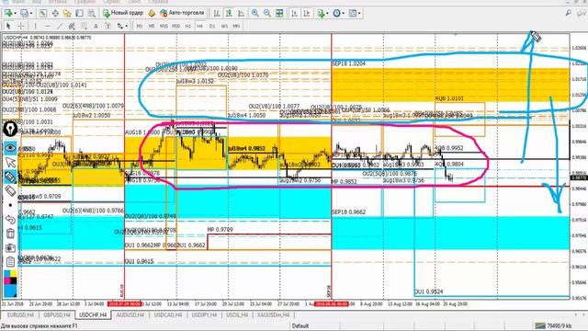Toggle the Авто-торговля button
The image size is (588, 331).
point(182,13)
